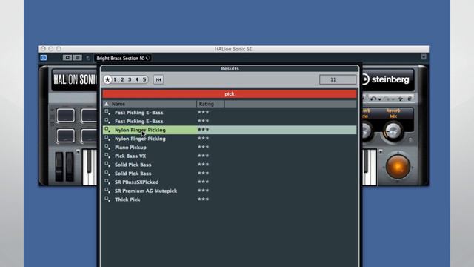Click the red search field containing pick
Screen dimensions: 474x267
[230, 94]
